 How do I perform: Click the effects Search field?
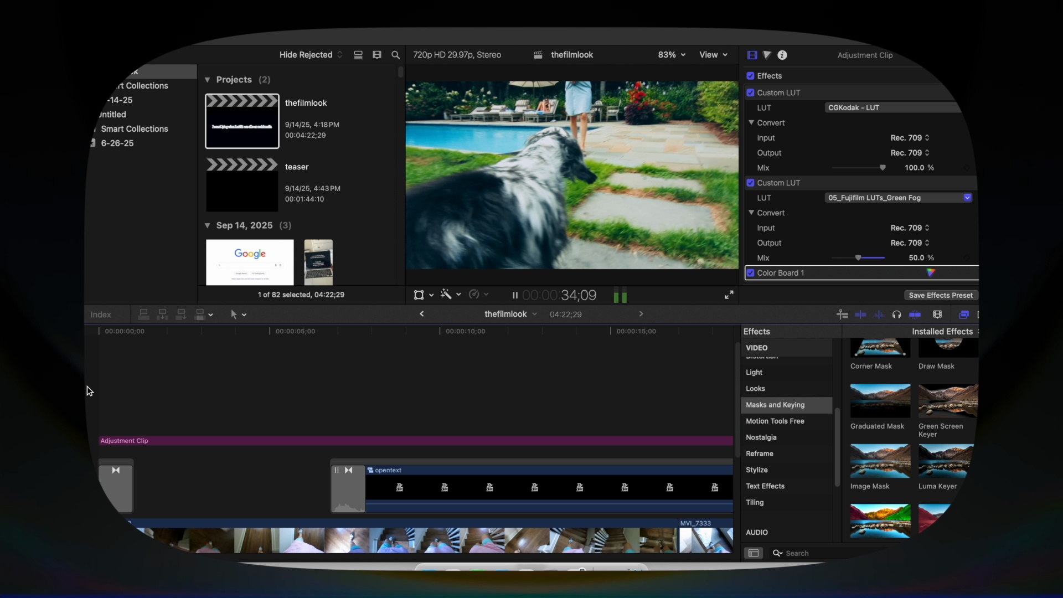830,553
